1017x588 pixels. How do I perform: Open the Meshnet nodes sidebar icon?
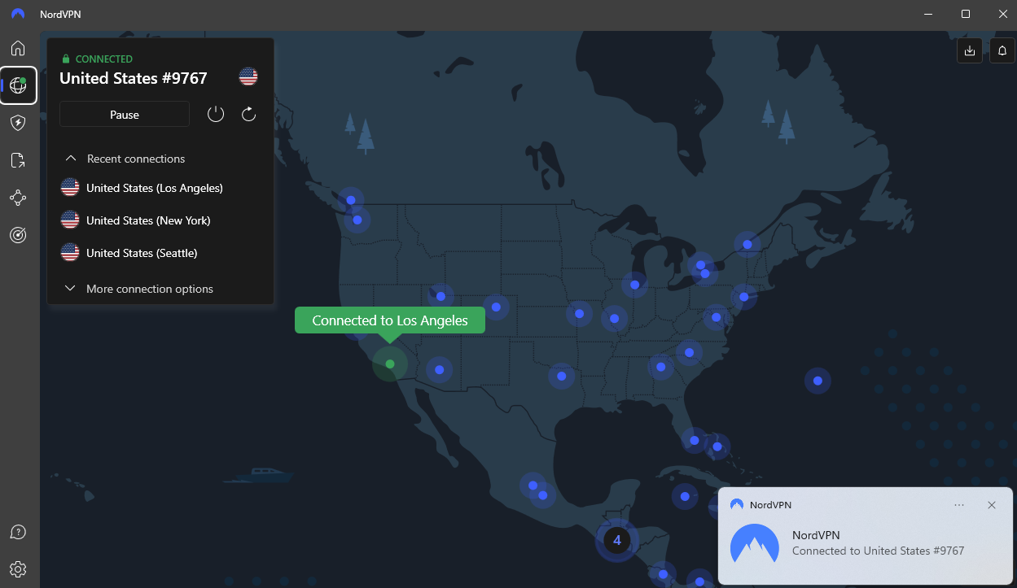tap(18, 198)
